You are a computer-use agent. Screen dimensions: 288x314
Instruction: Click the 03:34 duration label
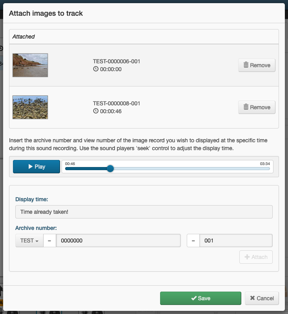pyautogui.click(x=265, y=163)
